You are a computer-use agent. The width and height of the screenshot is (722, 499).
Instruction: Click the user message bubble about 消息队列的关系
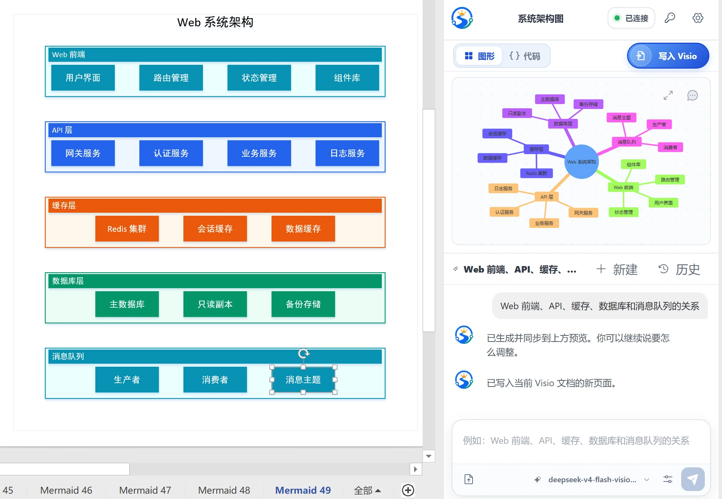point(600,306)
